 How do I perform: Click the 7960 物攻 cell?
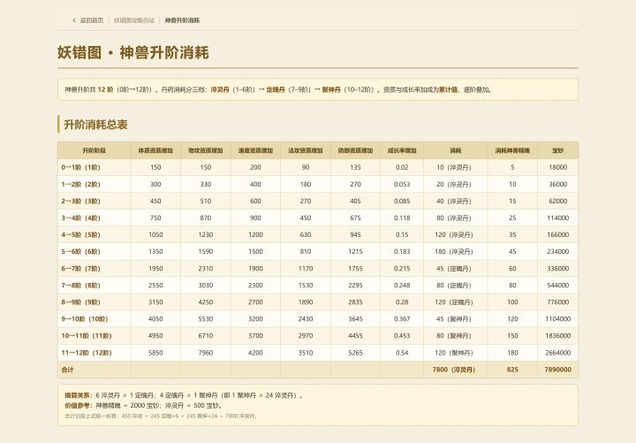[x=206, y=353]
